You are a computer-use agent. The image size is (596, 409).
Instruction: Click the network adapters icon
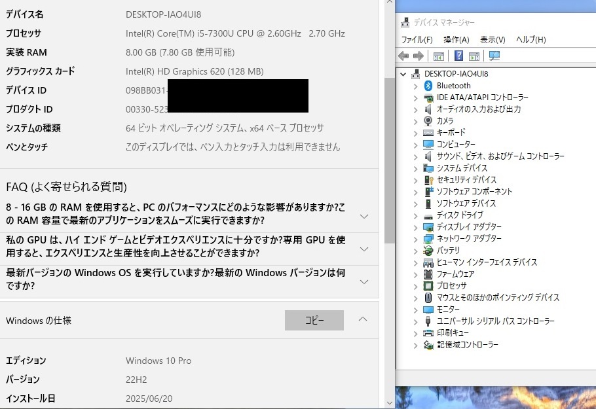[428, 238]
